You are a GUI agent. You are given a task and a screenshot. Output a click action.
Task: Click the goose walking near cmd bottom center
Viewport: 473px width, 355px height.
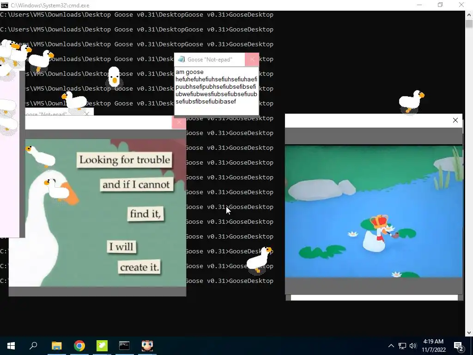coord(259,260)
